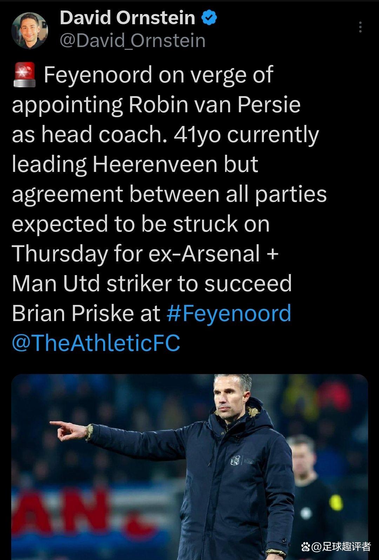Screen dimensions: 379x560
Task: Click the blue verified badge
Action: [x=209, y=18]
